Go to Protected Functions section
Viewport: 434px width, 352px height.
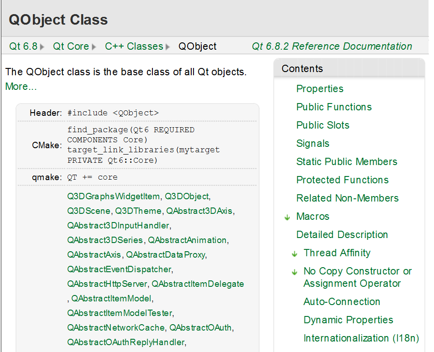pyautogui.click(x=342, y=180)
